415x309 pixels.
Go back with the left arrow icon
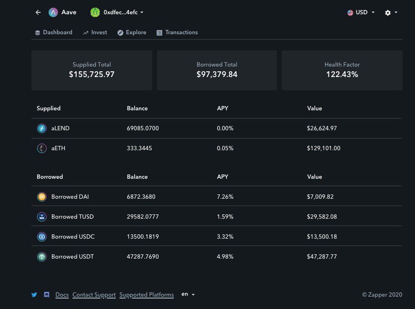tap(38, 12)
